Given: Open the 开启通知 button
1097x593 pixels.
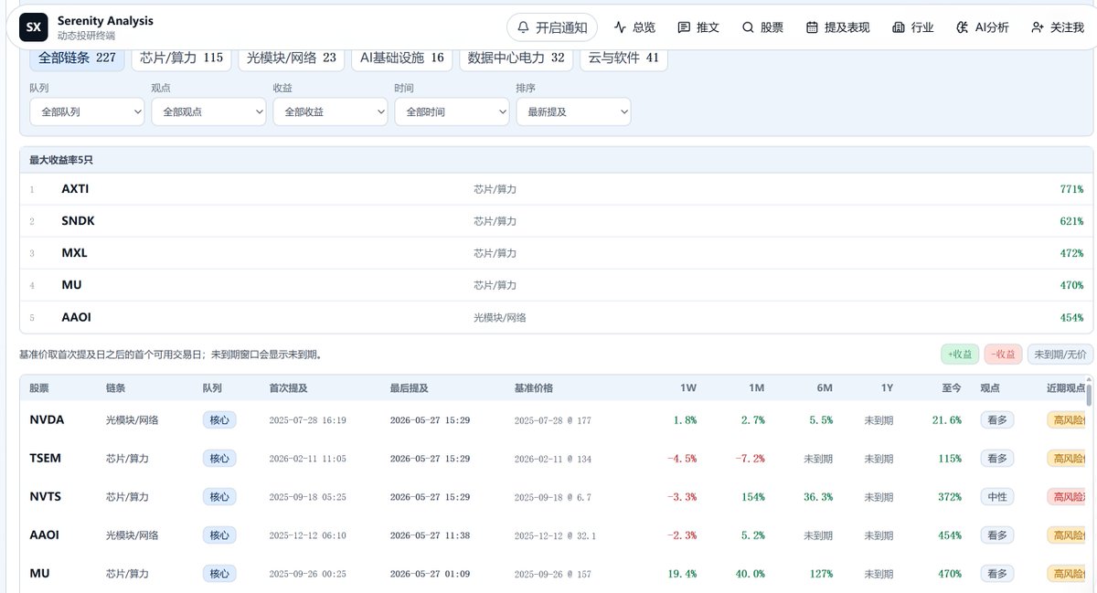Looking at the screenshot, I should click(552, 27).
